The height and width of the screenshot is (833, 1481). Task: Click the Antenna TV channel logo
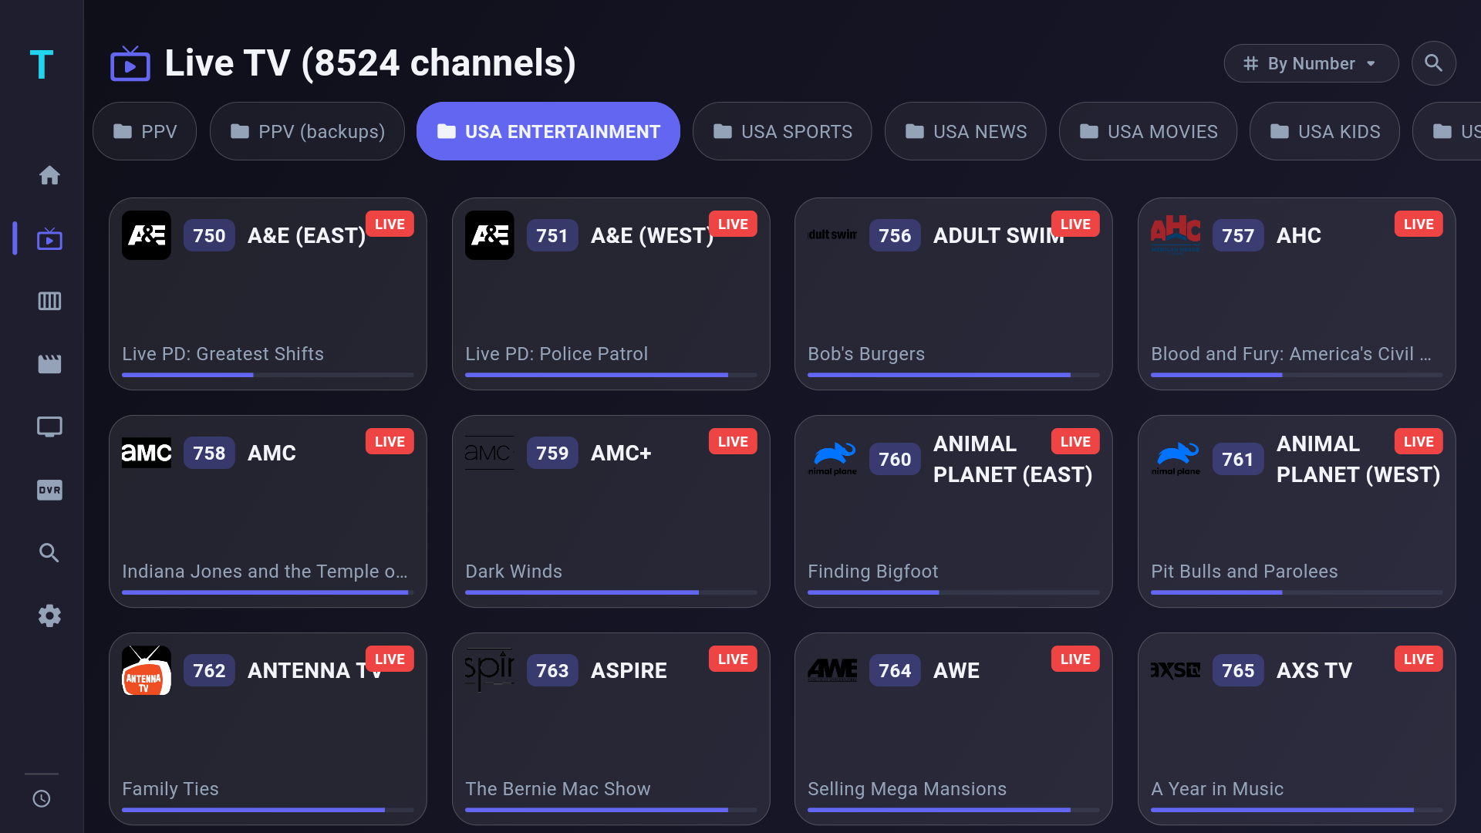coord(147,670)
